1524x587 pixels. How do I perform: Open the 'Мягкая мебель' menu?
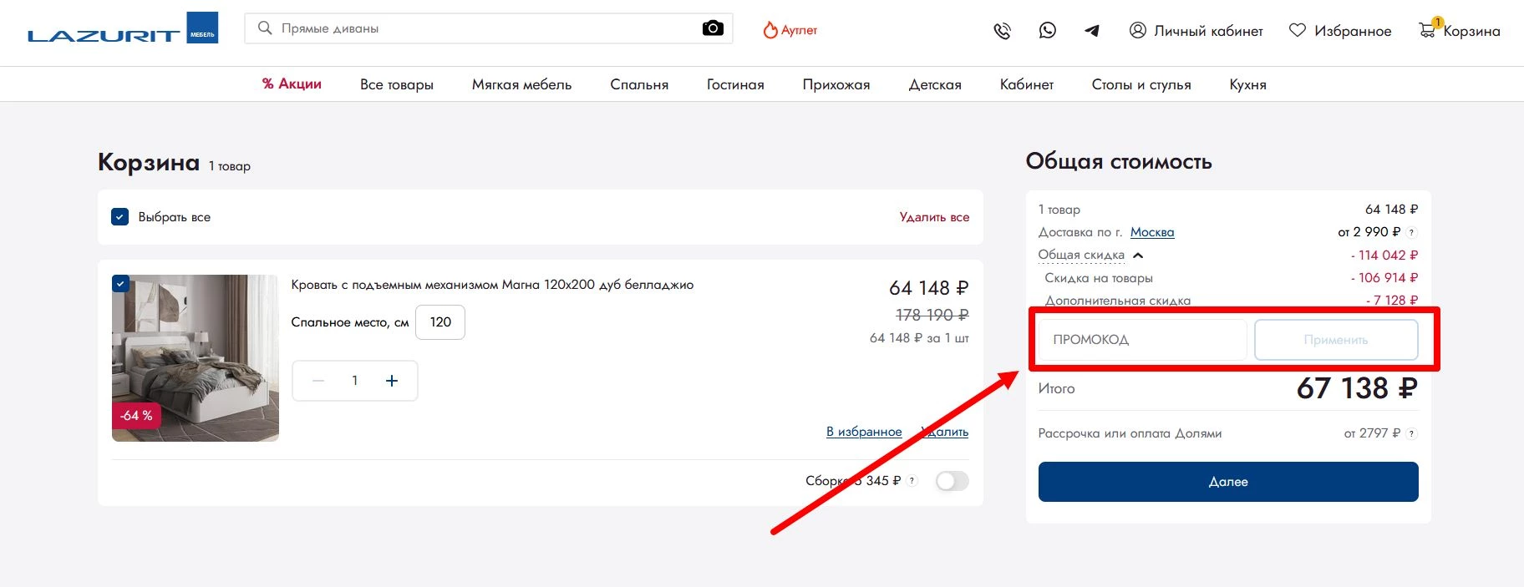[521, 84]
